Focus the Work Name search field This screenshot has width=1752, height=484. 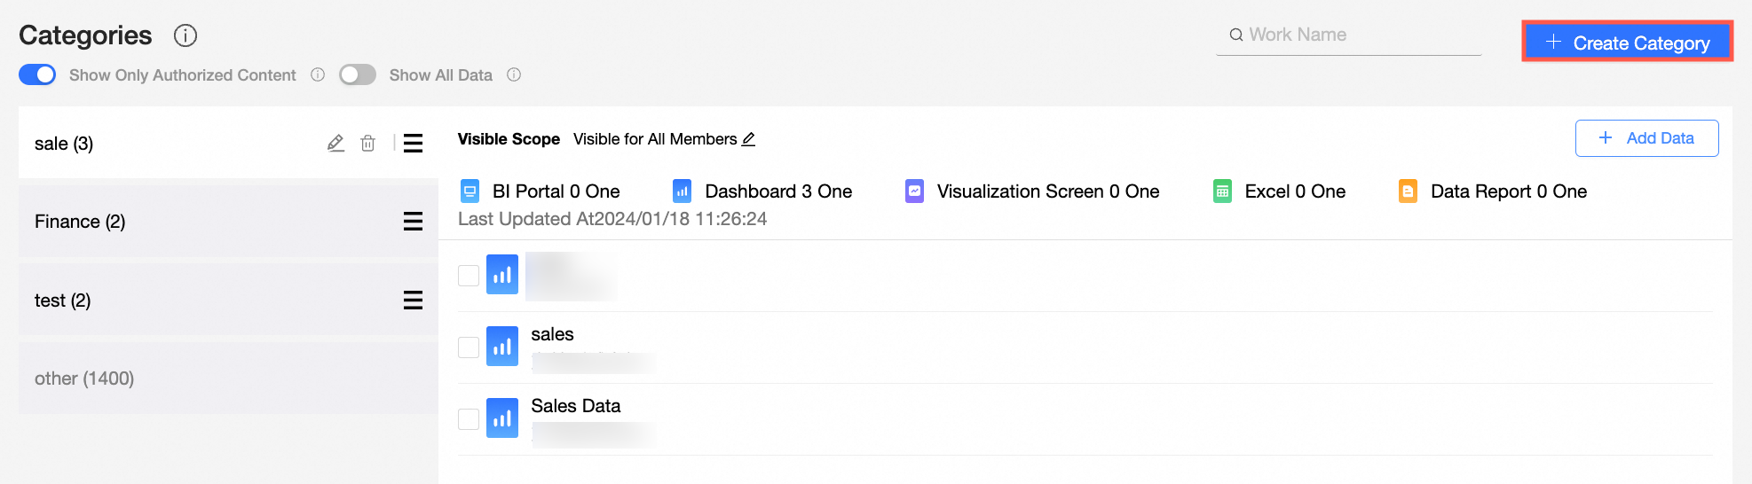(1348, 35)
